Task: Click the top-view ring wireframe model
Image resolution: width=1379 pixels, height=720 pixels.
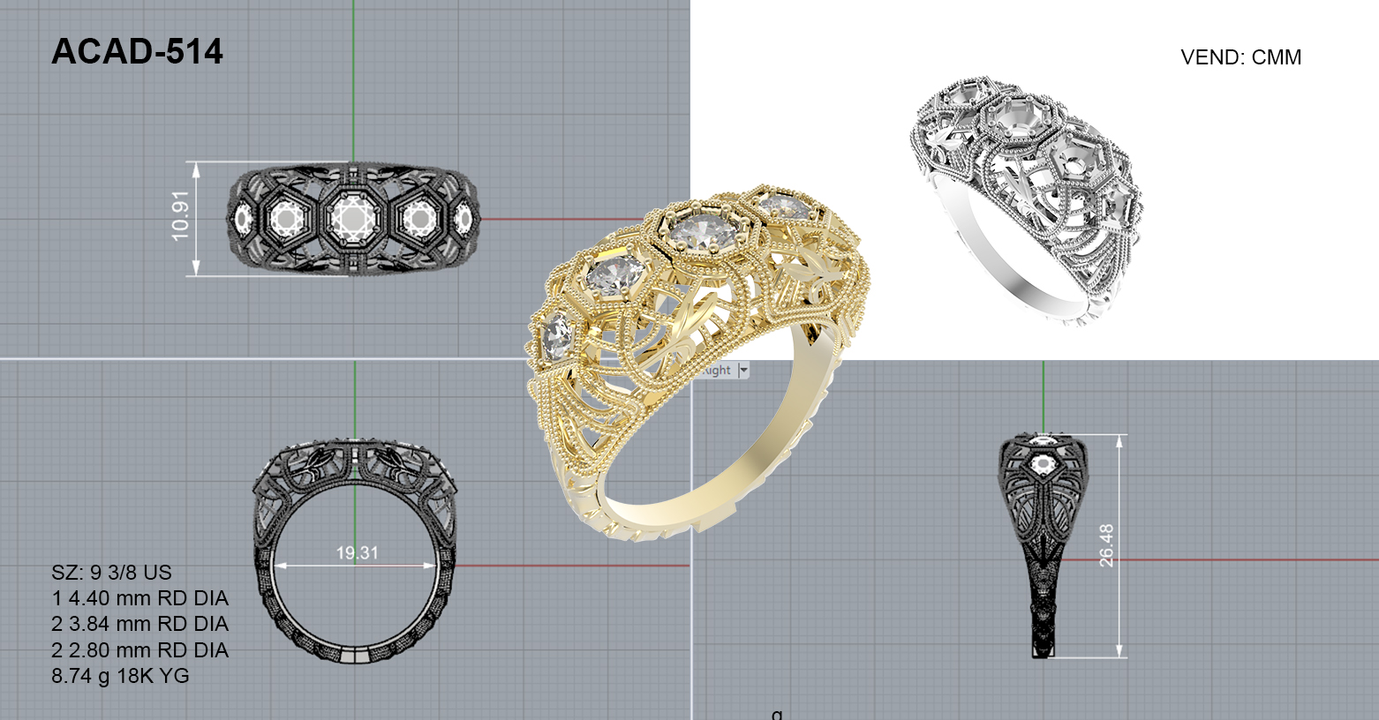Action: [x=353, y=219]
